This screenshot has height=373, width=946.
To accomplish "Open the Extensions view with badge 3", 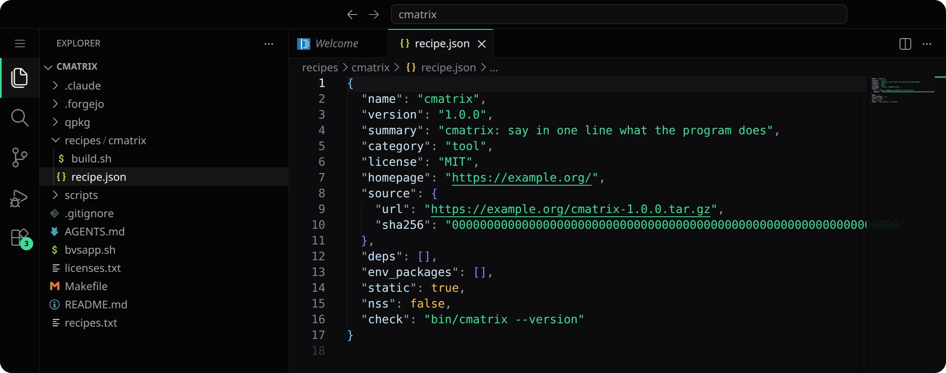I will [x=21, y=239].
